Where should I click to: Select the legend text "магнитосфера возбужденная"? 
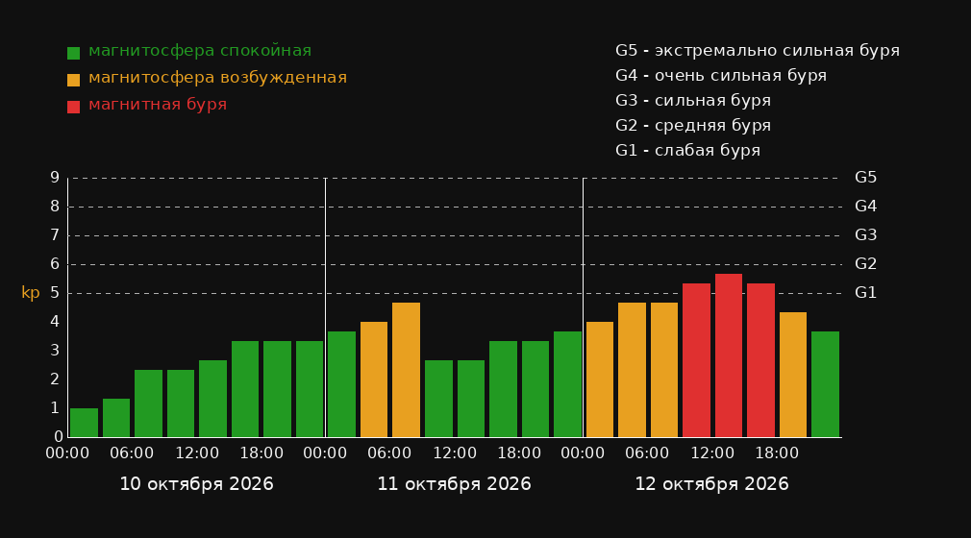218,78
